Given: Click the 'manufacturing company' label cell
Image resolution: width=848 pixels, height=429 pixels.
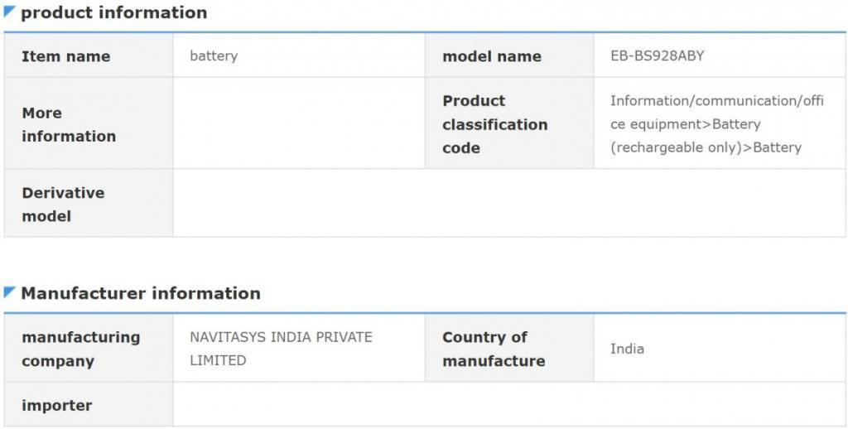Looking at the screenshot, I should point(81,349).
